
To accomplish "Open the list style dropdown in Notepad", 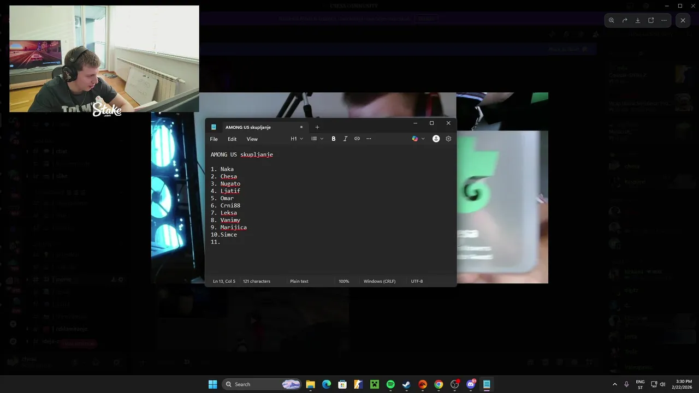I will point(317,139).
